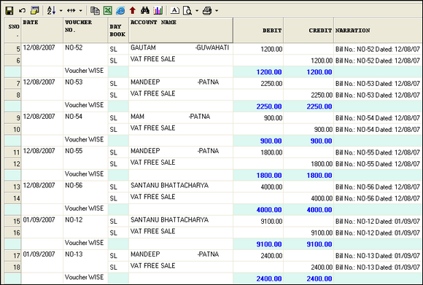Image resolution: width=423 pixels, height=285 pixels.
Task: Click the SNO column header
Action: coord(13,30)
